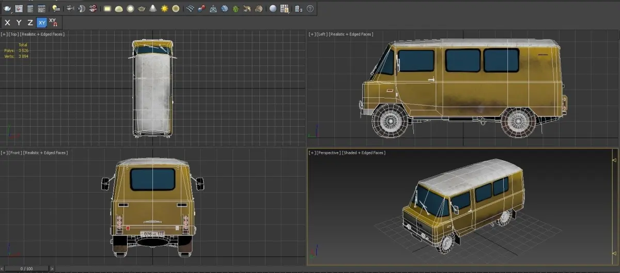Open Perspective viewport shading menu 'Shaded + Edged Faces'
This screenshot has height=273, width=620.
[363, 153]
